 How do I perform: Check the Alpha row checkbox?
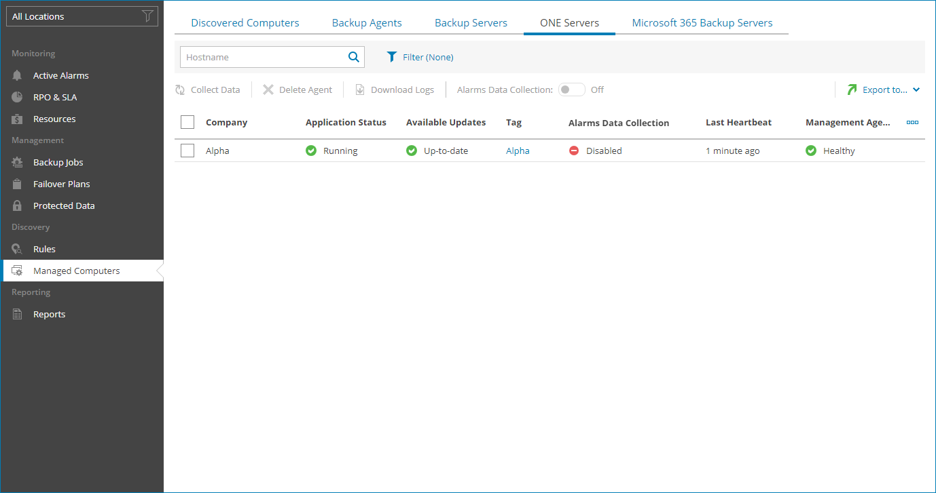click(x=187, y=150)
